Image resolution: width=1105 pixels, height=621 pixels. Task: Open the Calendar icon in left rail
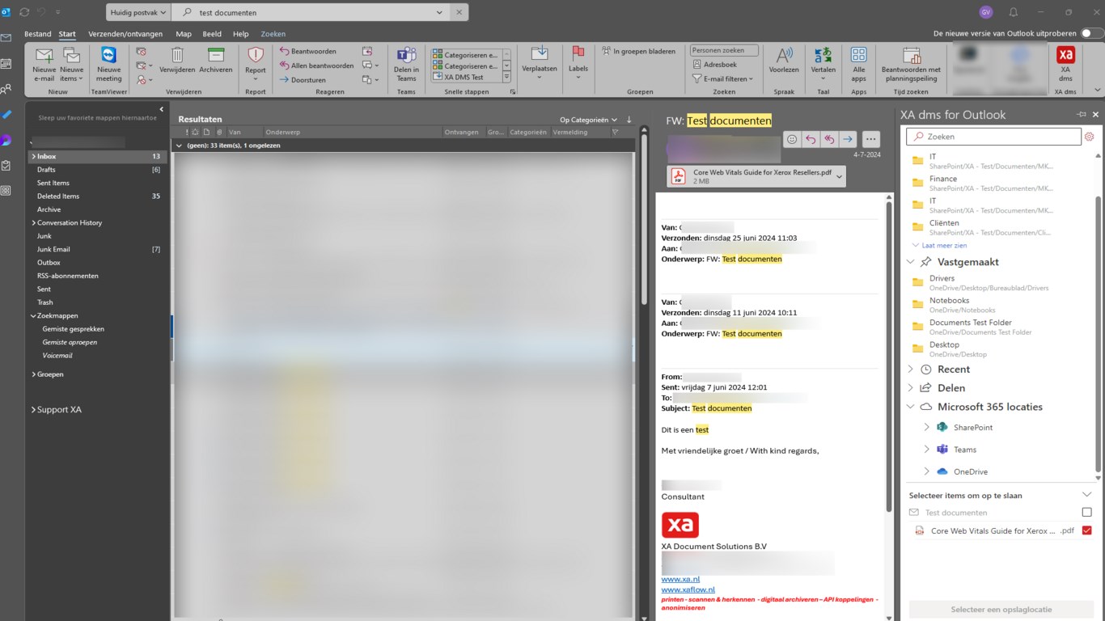[x=6, y=63]
